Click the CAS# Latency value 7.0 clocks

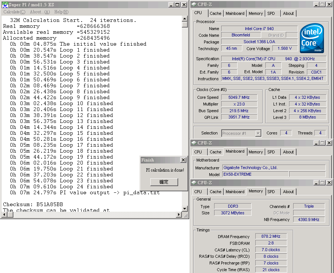[x=271, y=250]
